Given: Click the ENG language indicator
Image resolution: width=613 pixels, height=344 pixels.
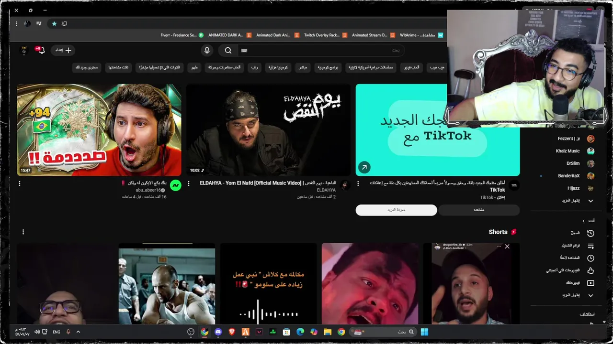Looking at the screenshot, I should click(x=57, y=332).
